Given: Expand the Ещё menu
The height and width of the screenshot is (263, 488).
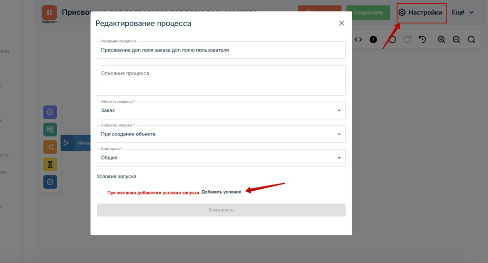Looking at the screenshot, I should click(463, 12).
